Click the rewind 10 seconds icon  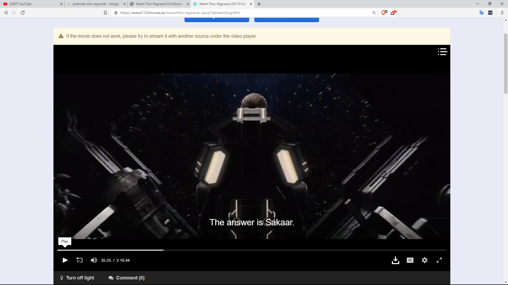[79, 260]
